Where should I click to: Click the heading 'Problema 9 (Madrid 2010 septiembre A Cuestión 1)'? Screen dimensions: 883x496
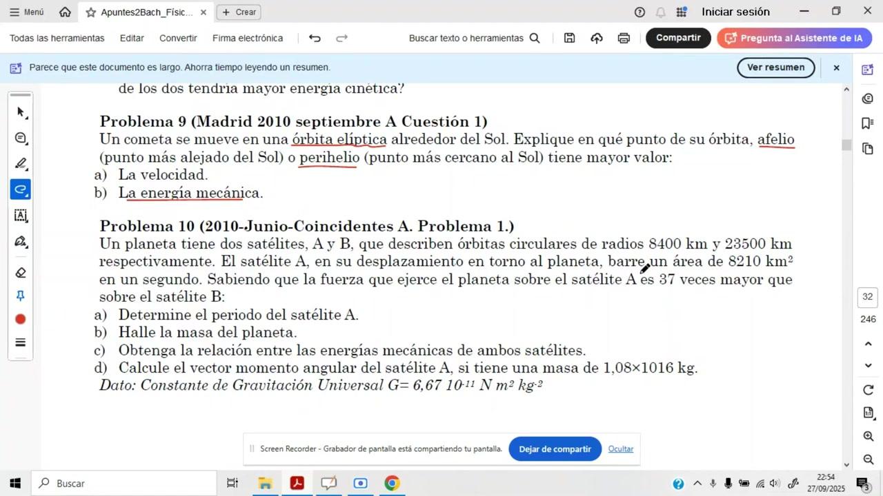pos(294,122)
